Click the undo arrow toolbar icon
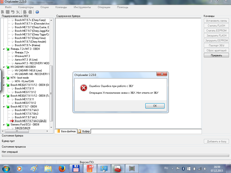The width and height of the screenshot is (231, 173). 13,12
